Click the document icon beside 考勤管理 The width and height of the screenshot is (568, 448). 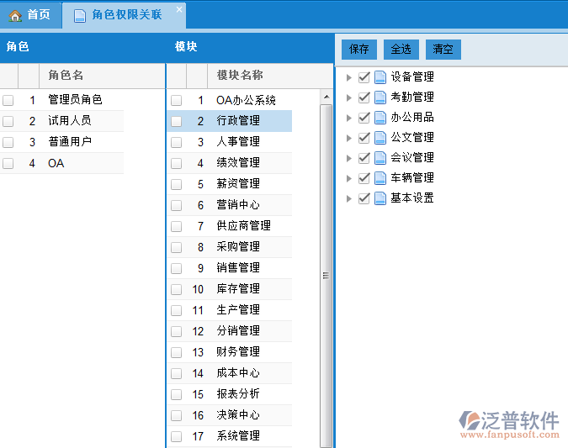pos(380,98)
